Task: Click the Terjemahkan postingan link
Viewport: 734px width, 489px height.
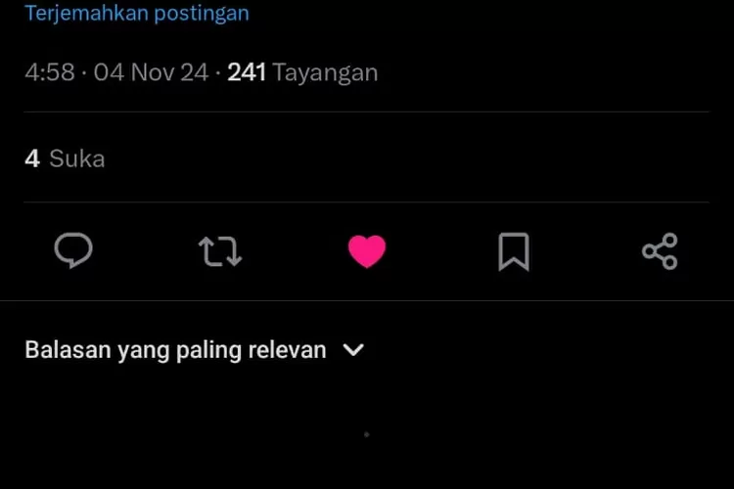Action: coord(137,13)
